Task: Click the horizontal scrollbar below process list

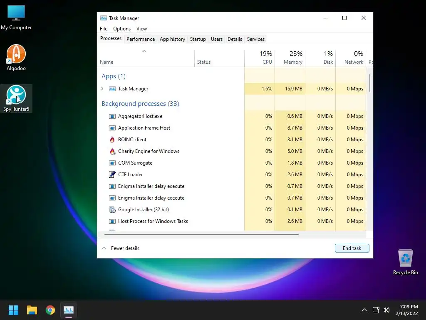Action: tap(201, 234)
